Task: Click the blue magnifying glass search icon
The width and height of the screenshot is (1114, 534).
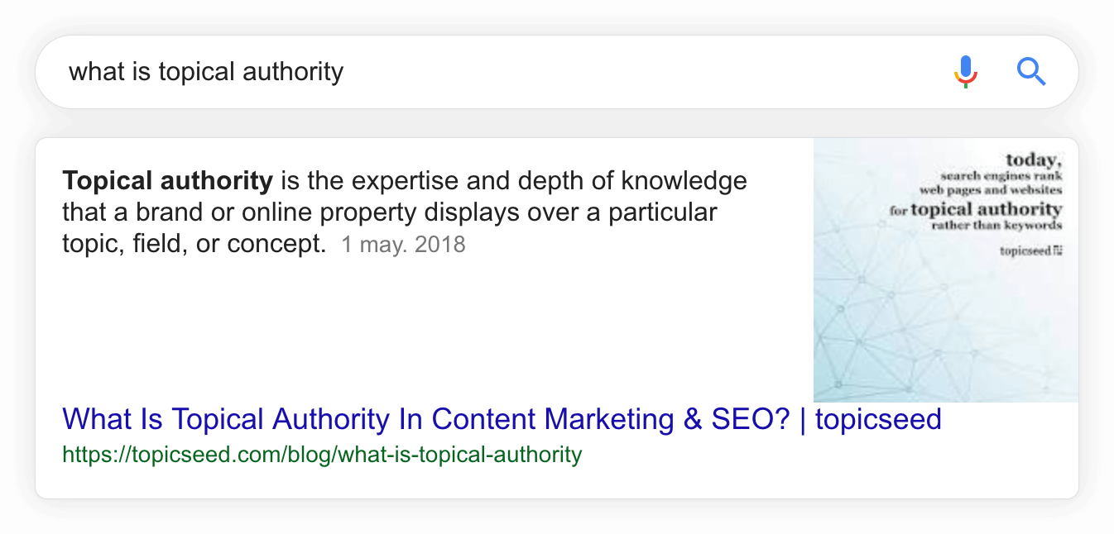Action: 1031,72
